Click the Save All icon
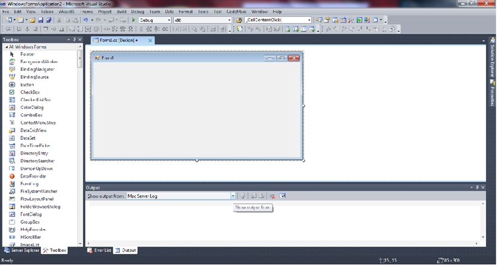497x266 pixels. click(x=48, y=20)
